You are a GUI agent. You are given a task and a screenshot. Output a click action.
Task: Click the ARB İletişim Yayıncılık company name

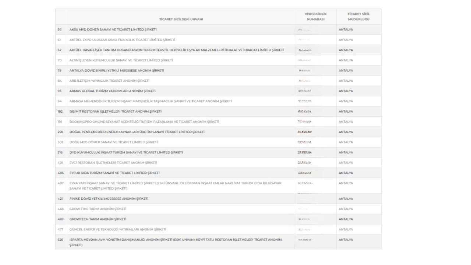point(109,81)
